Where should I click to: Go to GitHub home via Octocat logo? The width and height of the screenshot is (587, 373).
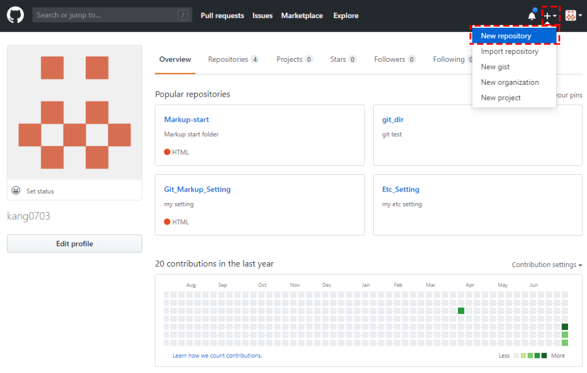tap(15, 15)
